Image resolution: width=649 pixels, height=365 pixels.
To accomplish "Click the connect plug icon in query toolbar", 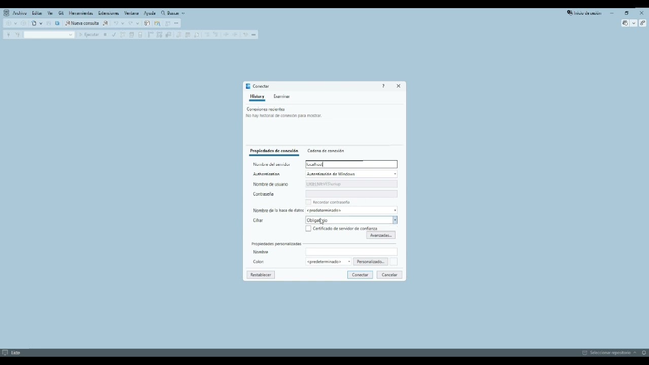I will pos(8,34).
